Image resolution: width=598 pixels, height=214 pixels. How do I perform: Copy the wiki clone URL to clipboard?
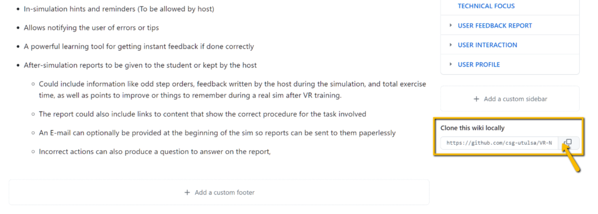(568, 143)
